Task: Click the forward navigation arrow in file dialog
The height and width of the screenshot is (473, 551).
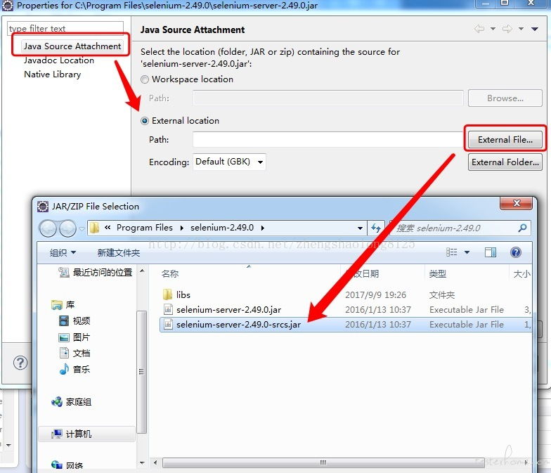Action: pos(67,228)
